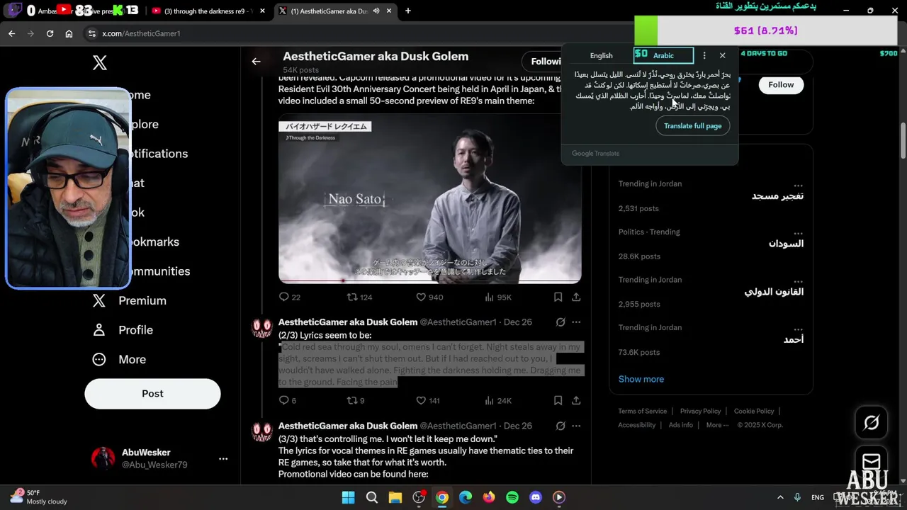Open the floating Grok button at bottom right
The image size is (907, 510).
[x=871, y=423]
